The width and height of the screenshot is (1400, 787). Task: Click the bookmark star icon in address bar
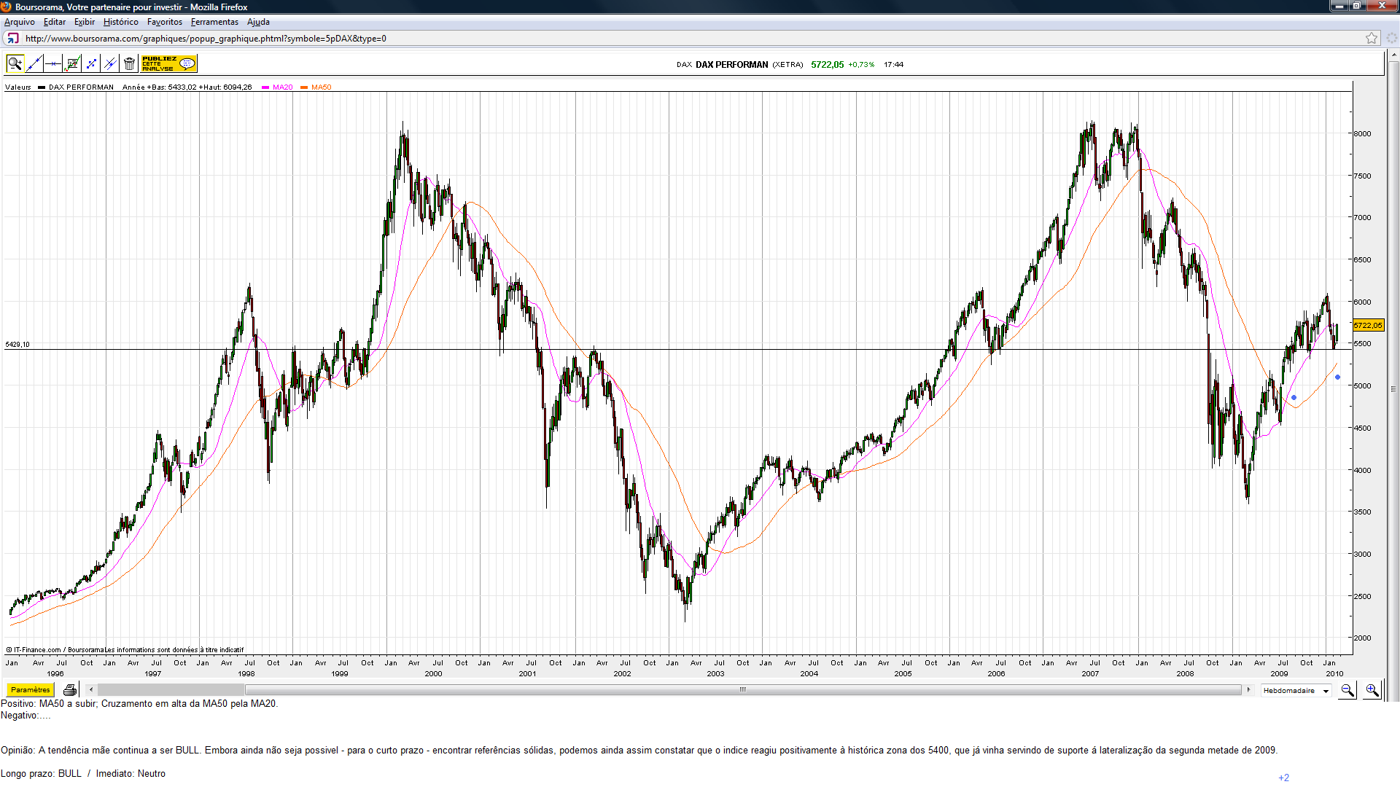(1372, 39)
